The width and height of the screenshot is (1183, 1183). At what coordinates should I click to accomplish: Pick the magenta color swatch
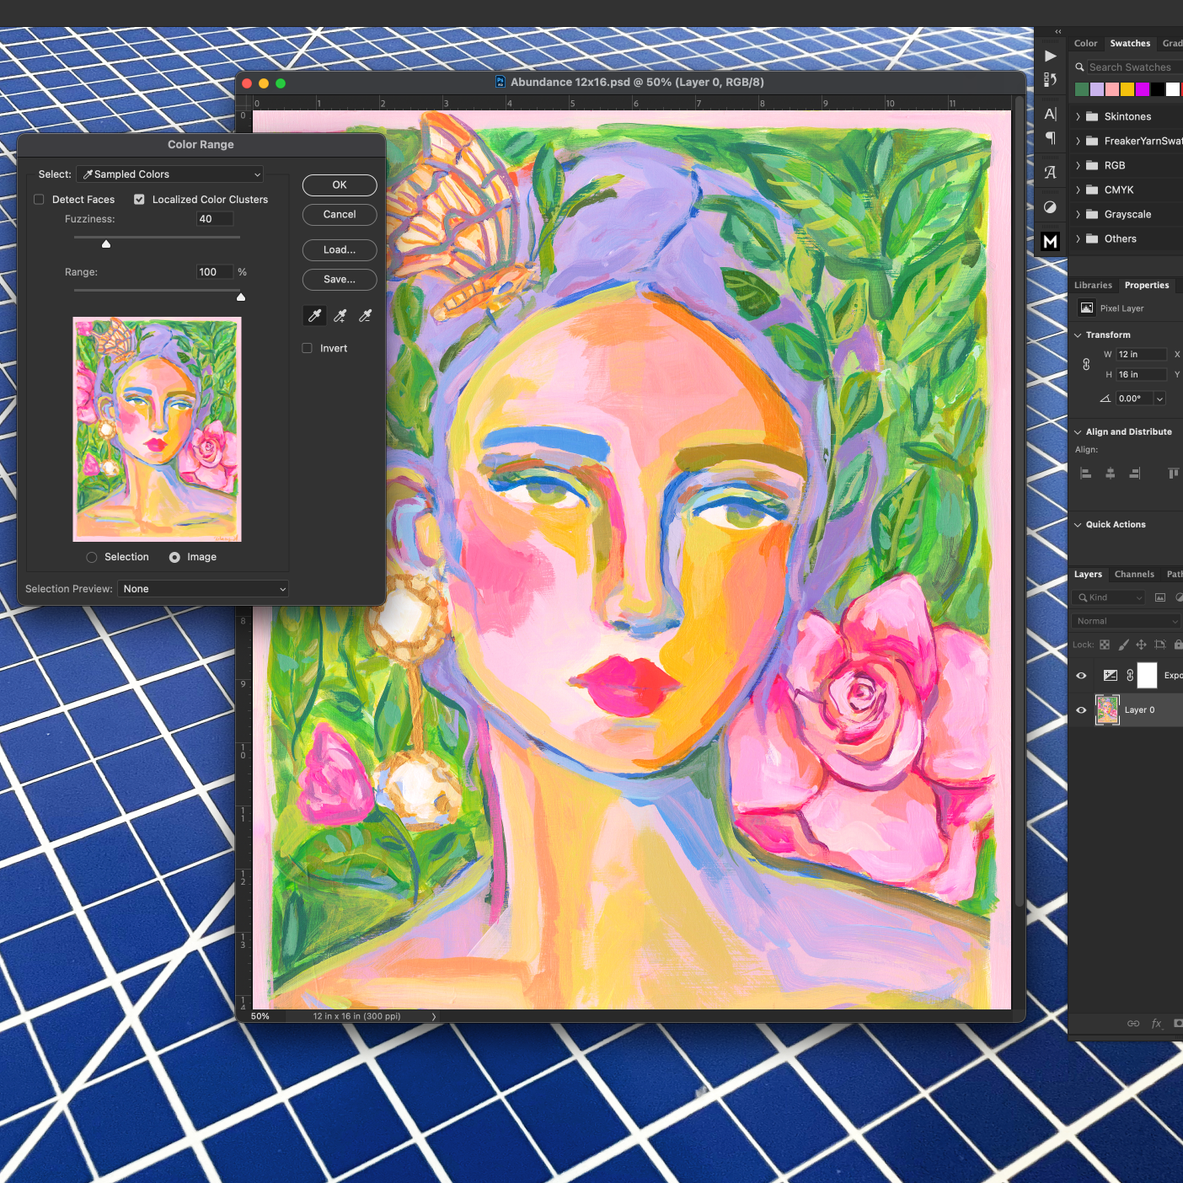click(1143, 89)
